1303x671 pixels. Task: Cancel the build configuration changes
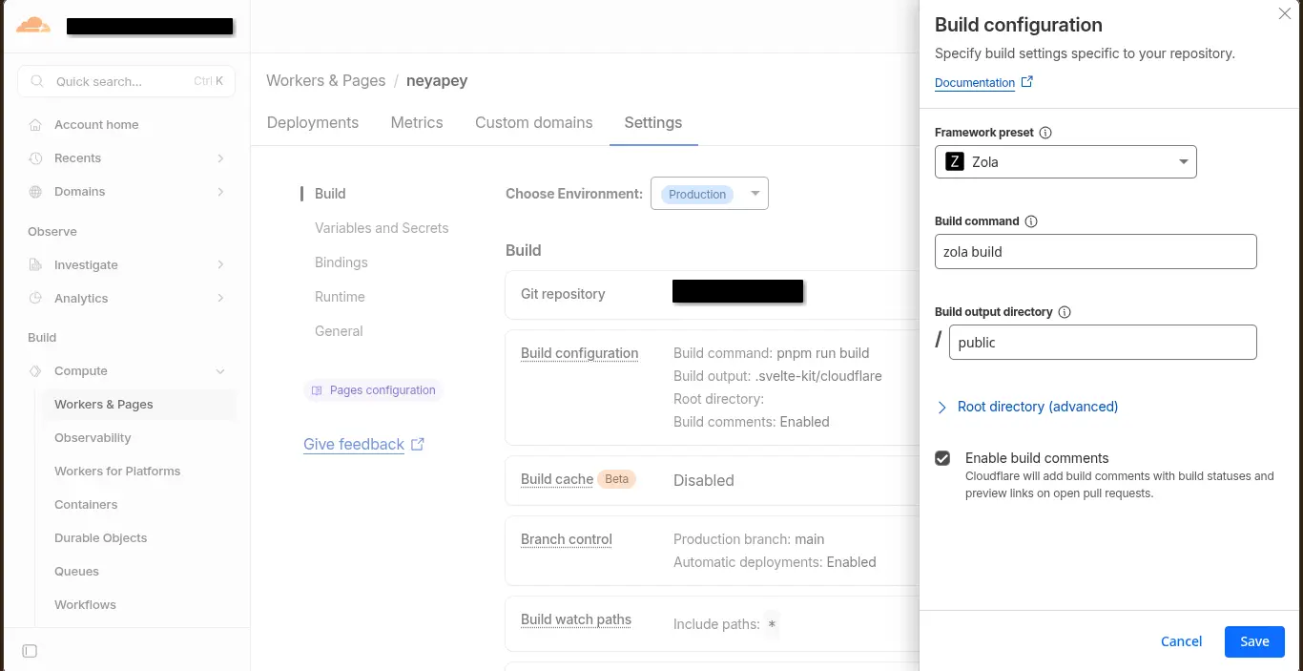click(1181, 641)
